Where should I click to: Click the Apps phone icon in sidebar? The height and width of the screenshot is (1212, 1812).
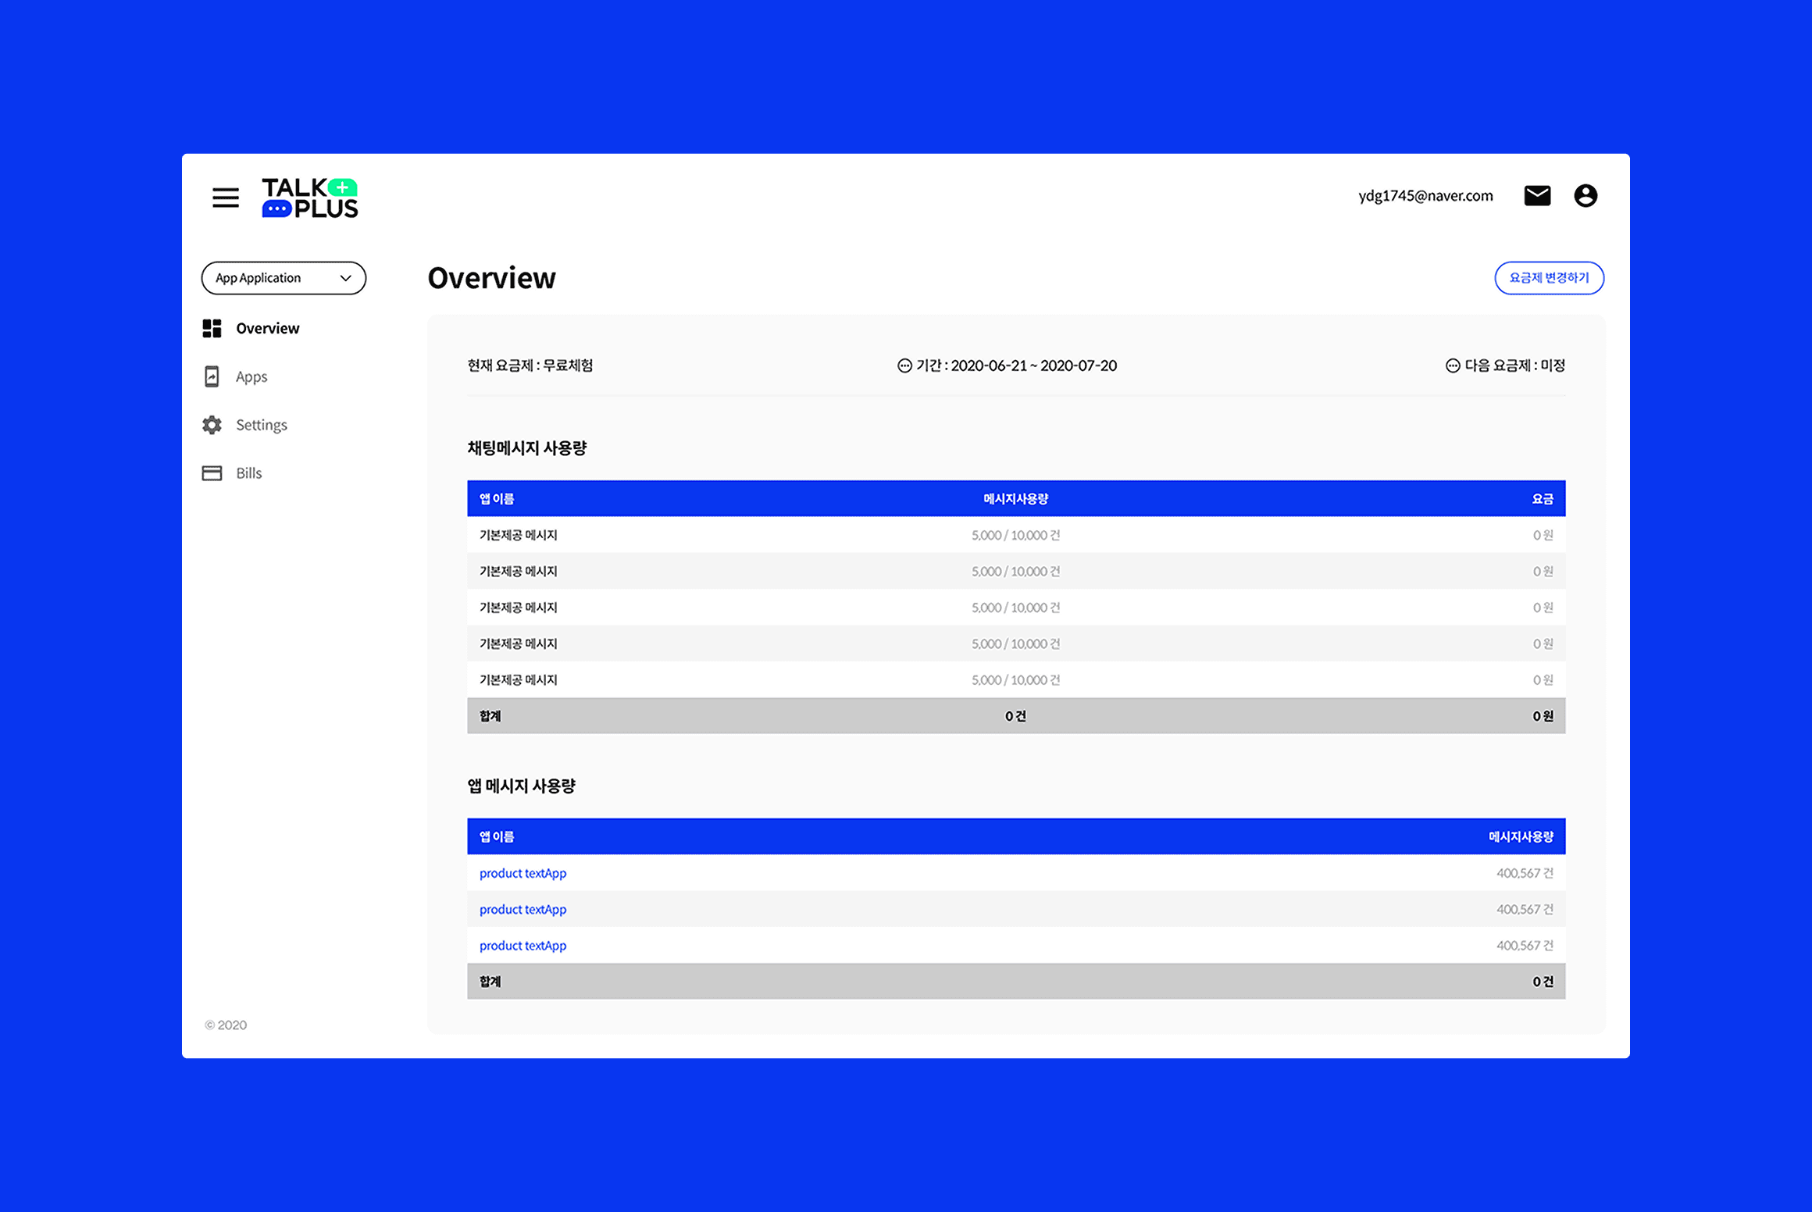(x=212, y=376)
